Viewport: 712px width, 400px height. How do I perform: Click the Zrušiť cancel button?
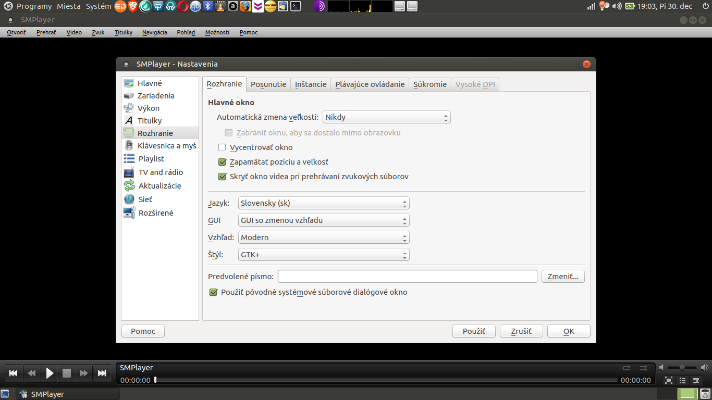(x=521, y=331)
